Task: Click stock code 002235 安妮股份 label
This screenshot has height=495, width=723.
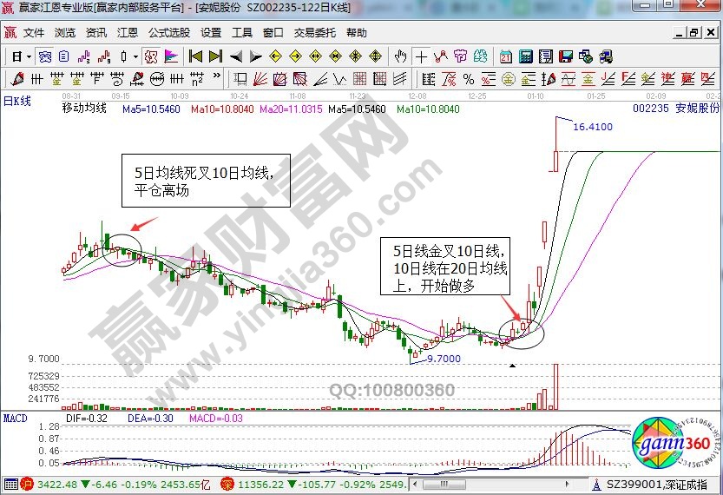Action: click(675, 109)
